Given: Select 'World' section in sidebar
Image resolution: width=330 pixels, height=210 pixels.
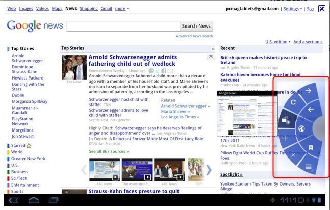Looking at the screenshot, I should click(17, 152).
